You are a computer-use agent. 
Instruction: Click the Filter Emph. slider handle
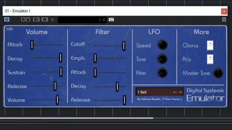[x=95, y=58]
